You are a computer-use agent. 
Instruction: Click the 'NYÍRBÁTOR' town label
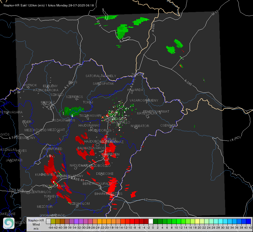click(x=140, y=126)
